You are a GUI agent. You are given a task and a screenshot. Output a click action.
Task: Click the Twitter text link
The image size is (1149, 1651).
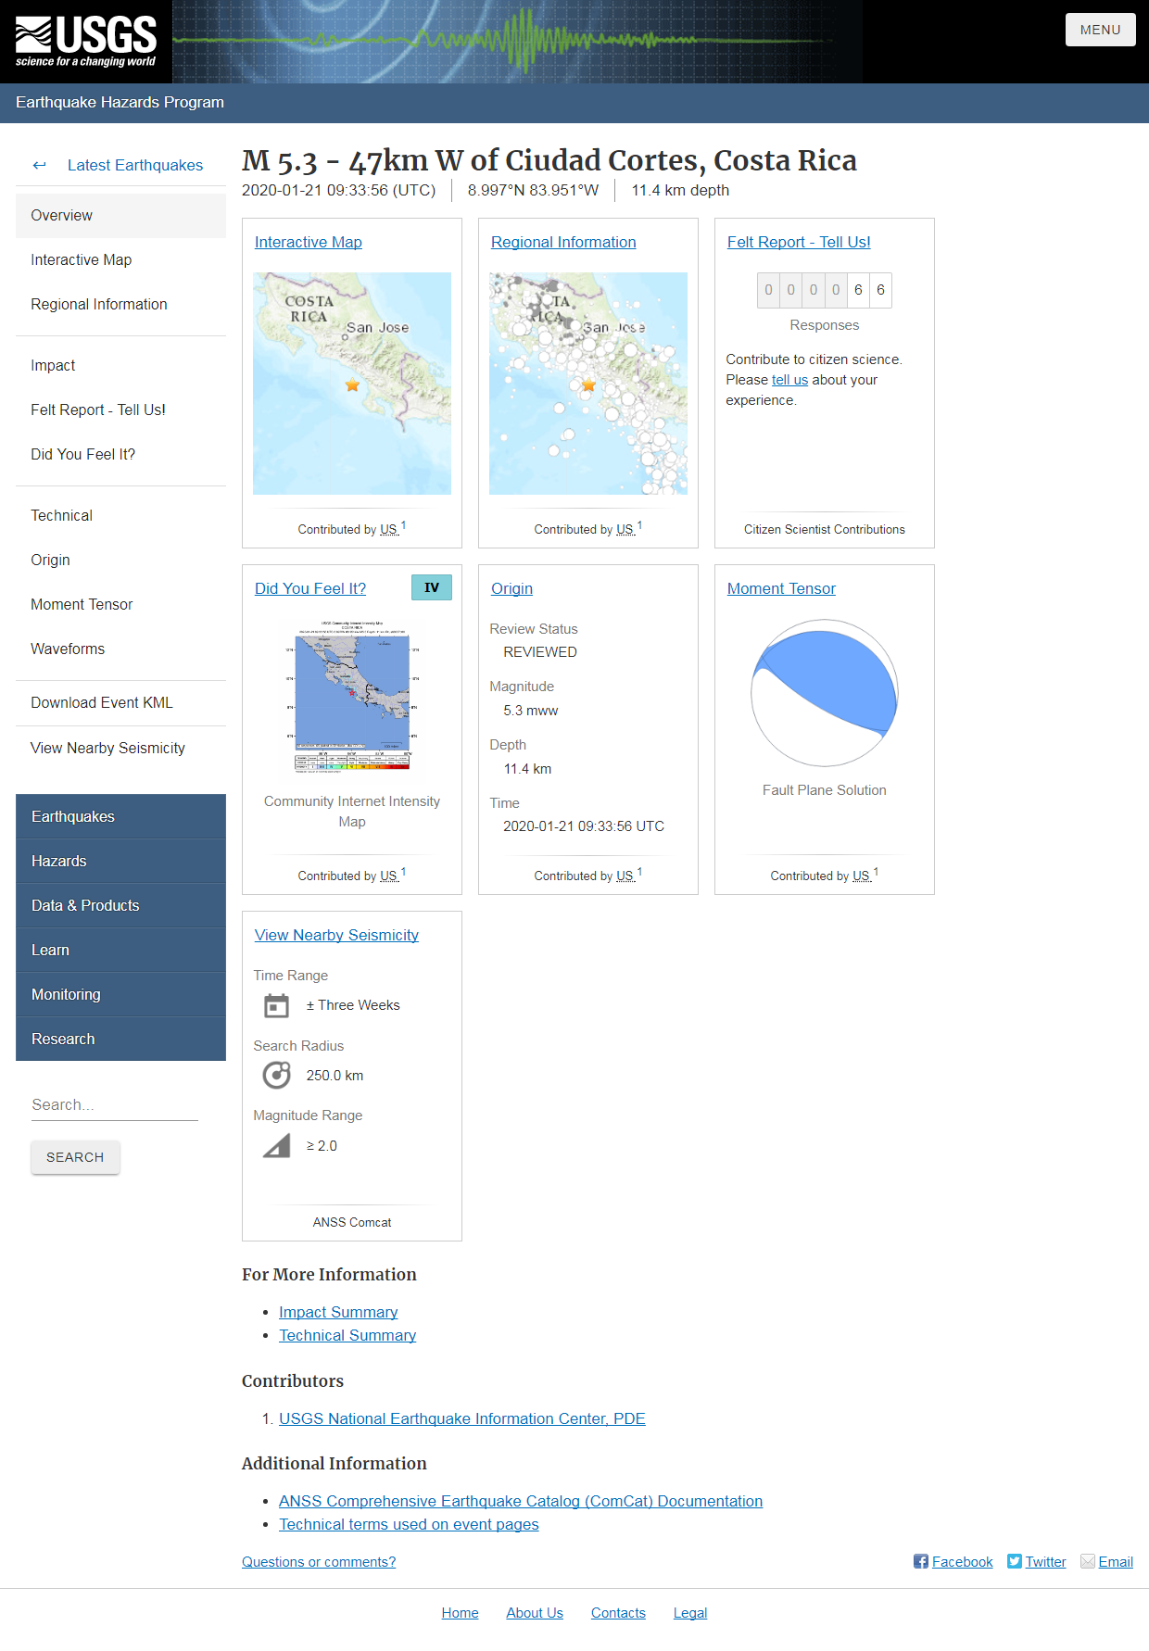[x=1045, y=1562]
